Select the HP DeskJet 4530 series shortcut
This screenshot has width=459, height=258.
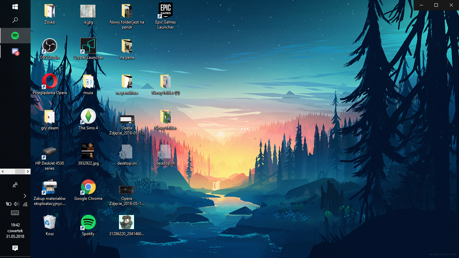(x=49, y=152)
